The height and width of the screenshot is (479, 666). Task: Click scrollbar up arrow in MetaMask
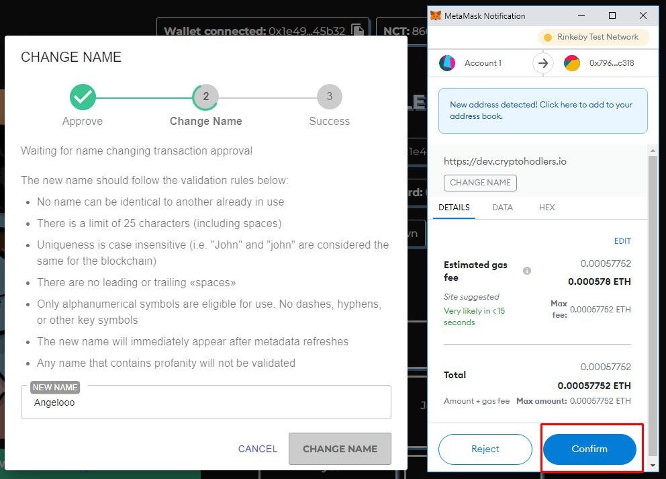pos(653,150)
